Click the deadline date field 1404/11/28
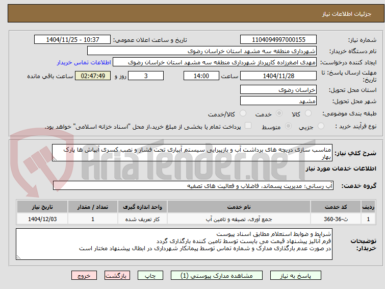Screen dimensions: 385x289 [x=278, y=76]
